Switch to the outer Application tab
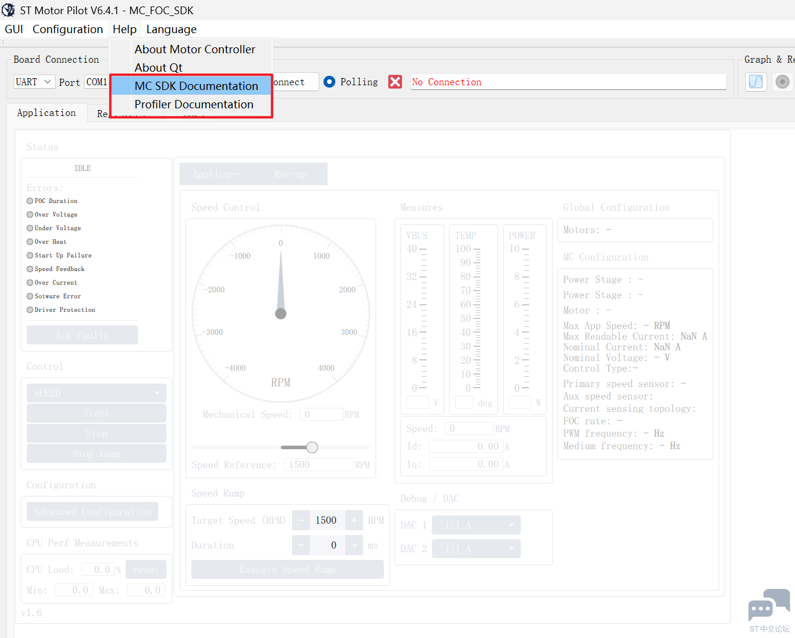The image size is (795, 638). click(47, 112)
